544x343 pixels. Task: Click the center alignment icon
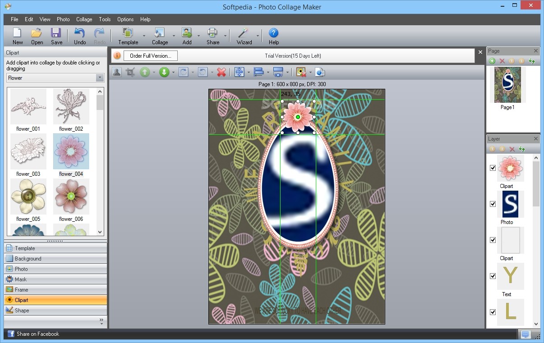click(239, 72)
